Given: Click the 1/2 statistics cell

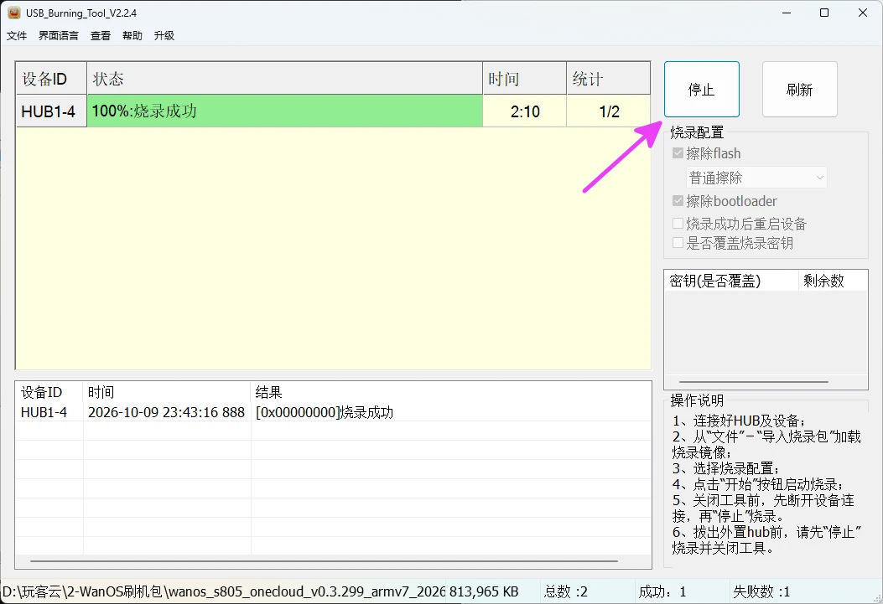Looking at the screenshot, I should coord(608,111).
